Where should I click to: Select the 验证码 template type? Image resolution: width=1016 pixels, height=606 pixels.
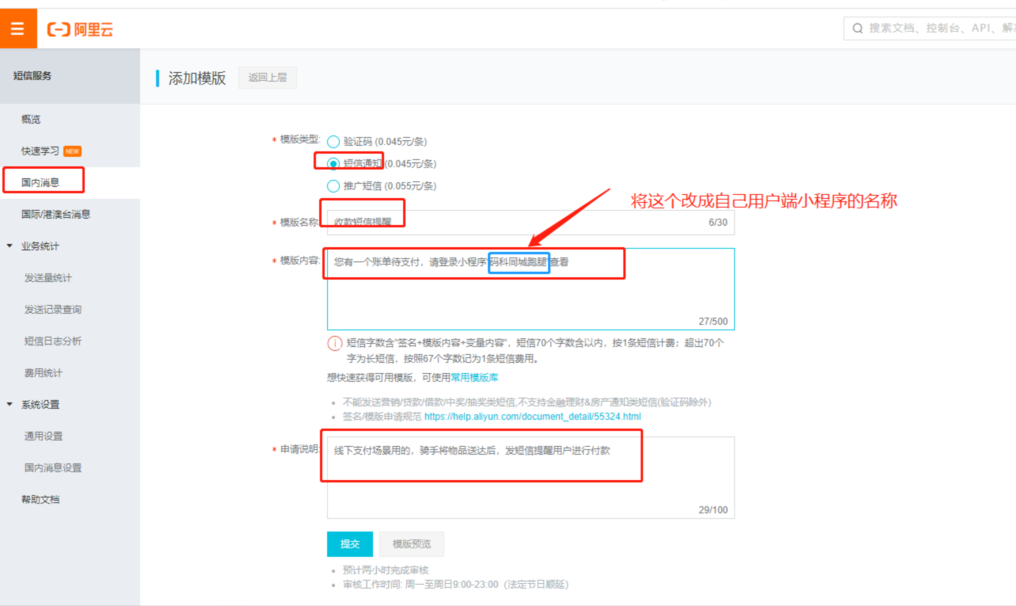point(333,142)
